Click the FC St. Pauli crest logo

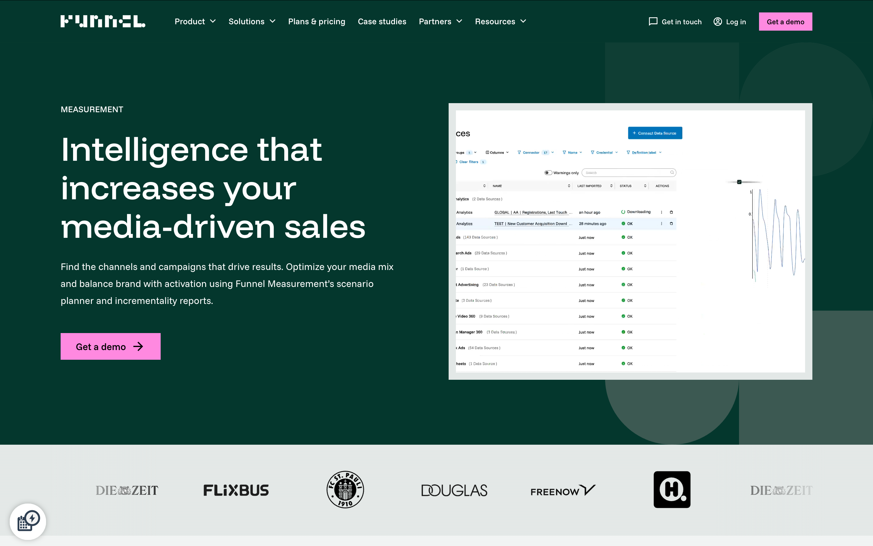click(x=345, y=490)
